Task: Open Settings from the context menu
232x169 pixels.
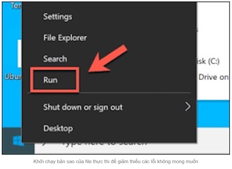Action: [x=58, y=17]
